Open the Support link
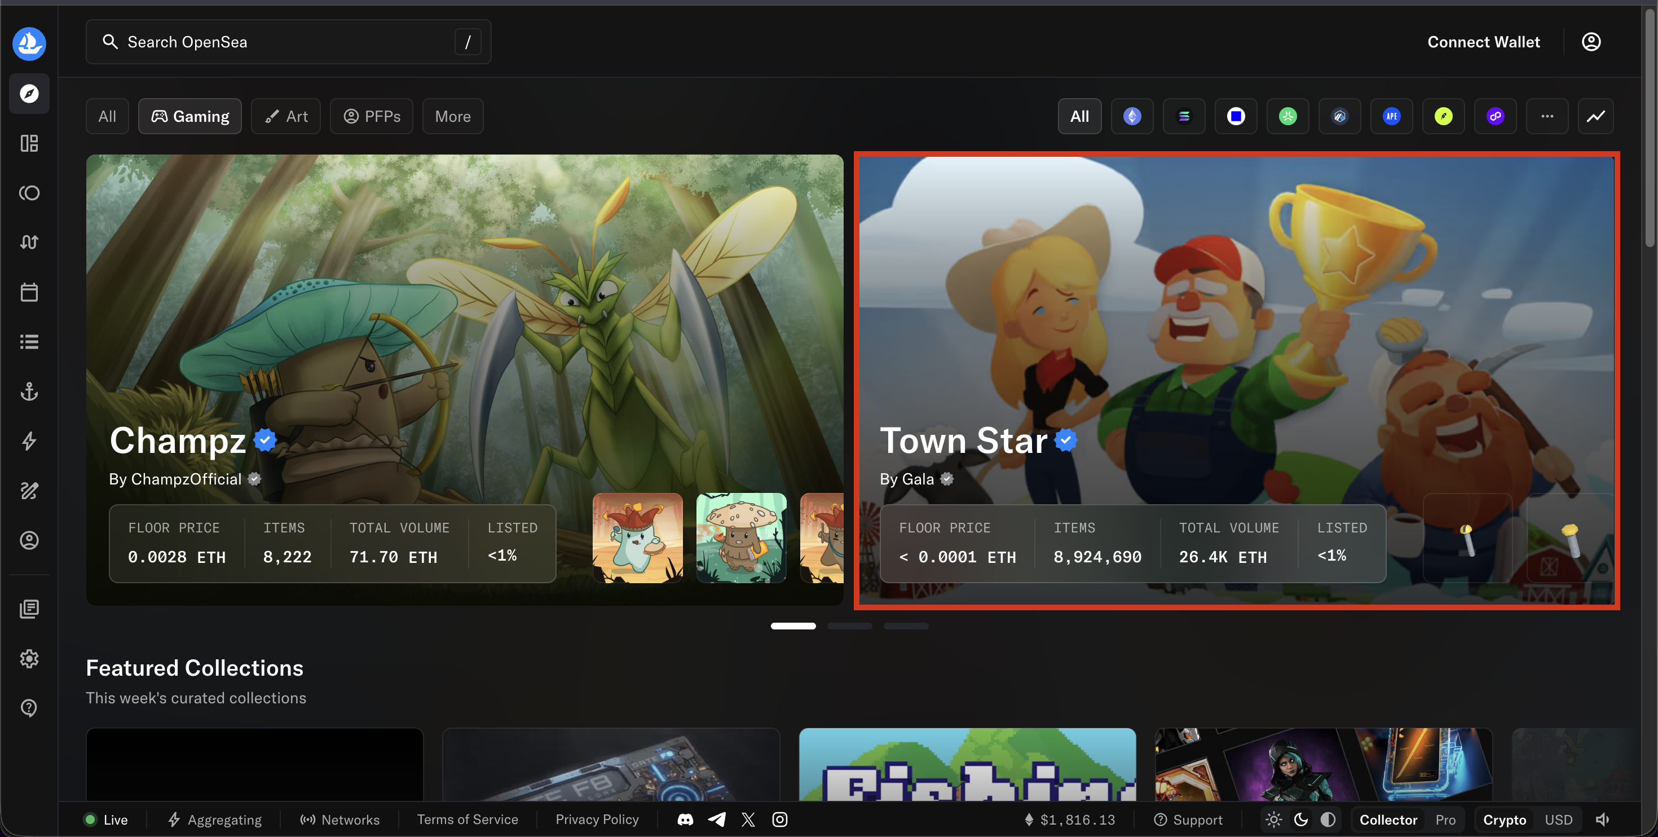The height and width of the screenshot is (837, 1658). tap(1188, 820)
